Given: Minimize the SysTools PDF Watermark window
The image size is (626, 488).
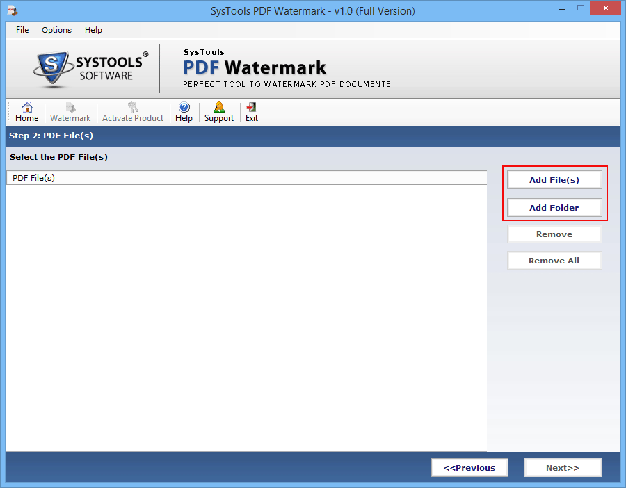Looking at the screenshot, I should tap(562, 9).
